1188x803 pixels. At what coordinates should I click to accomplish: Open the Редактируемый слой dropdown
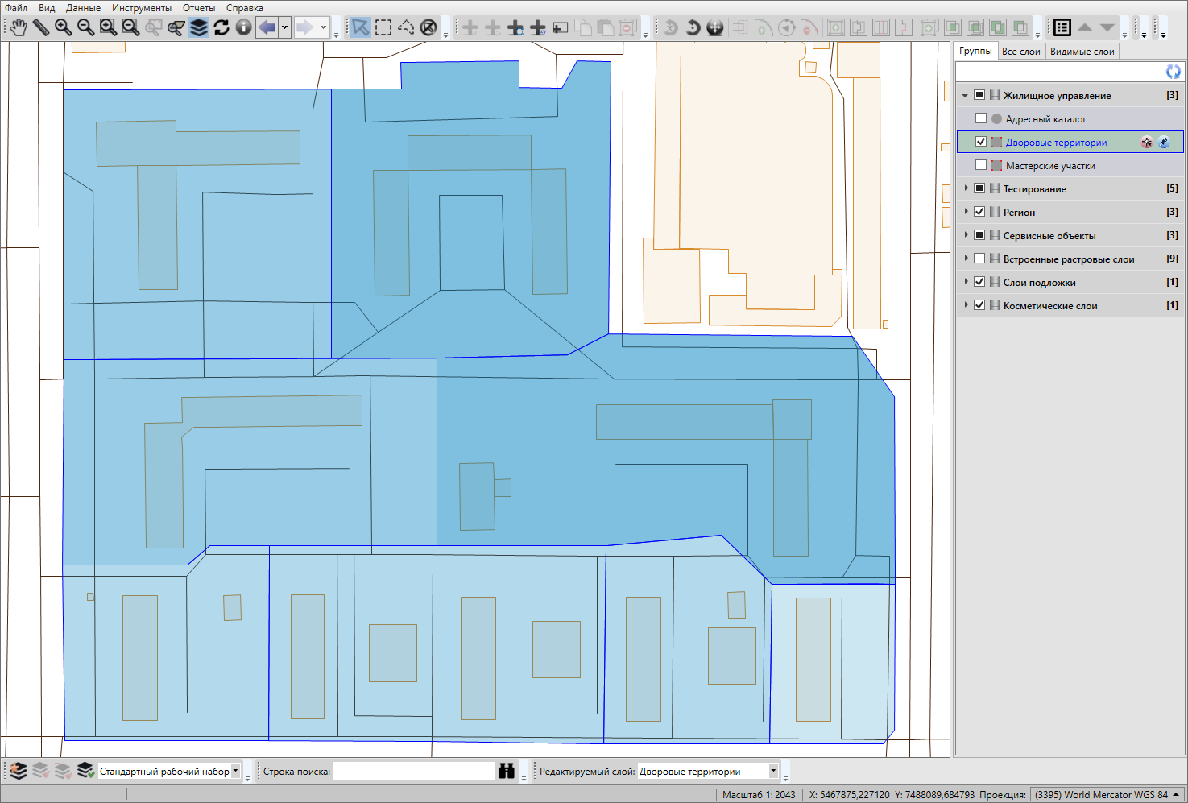tap(773, 771)
